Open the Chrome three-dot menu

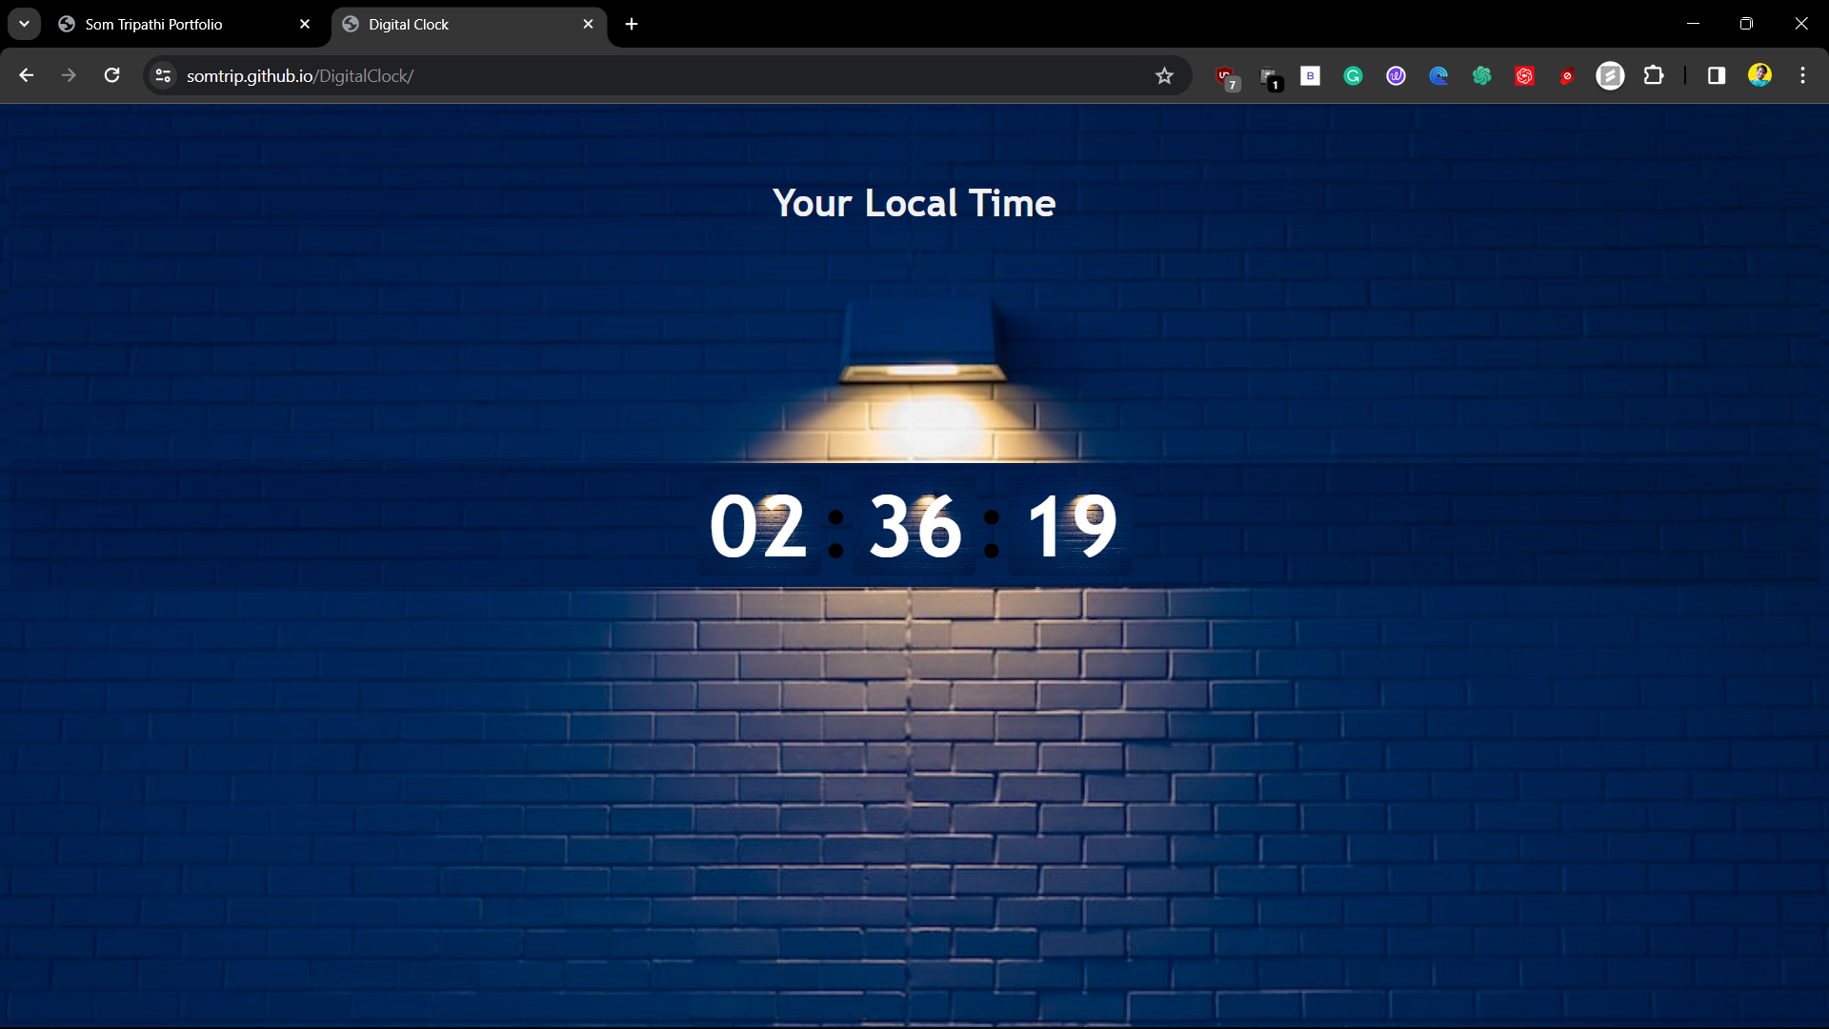[x=1802, y=75]
